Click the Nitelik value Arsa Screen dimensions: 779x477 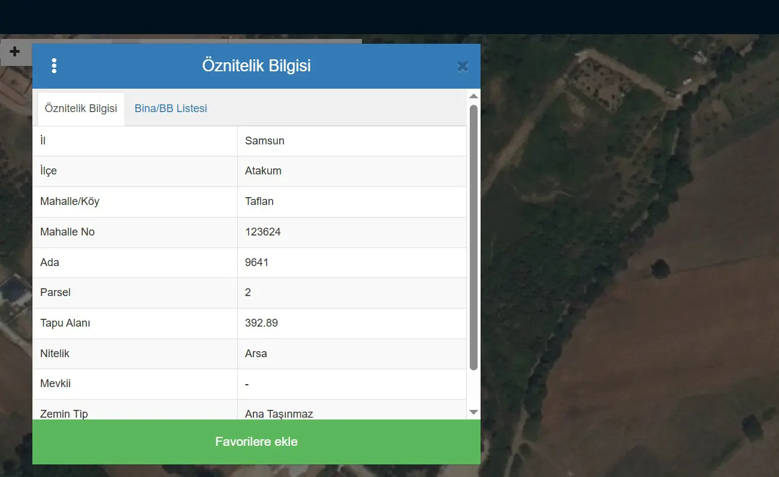[256, 354]
